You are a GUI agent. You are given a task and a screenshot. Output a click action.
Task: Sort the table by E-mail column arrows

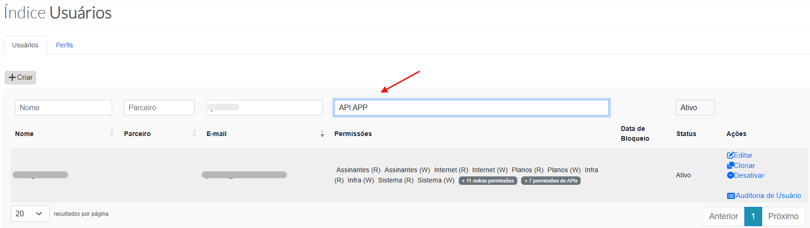(x=322, y=134)
